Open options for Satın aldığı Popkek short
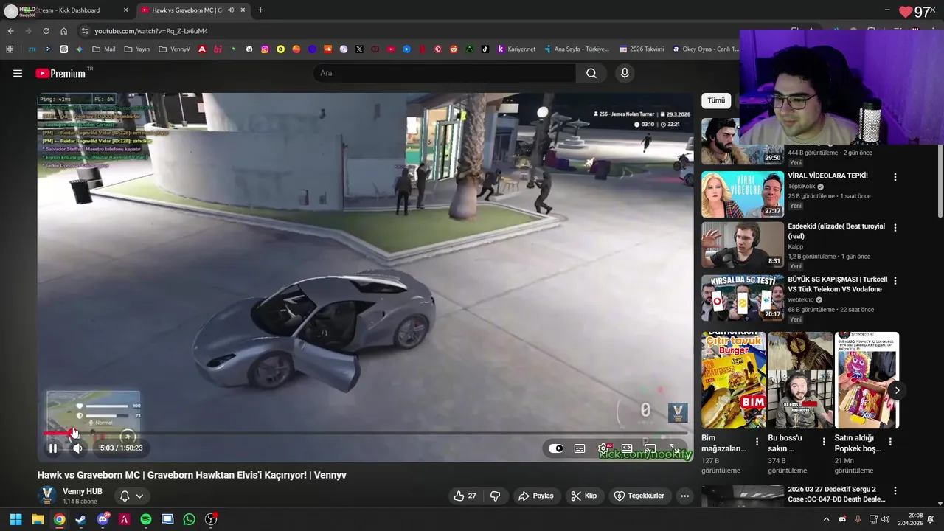This screenshot has height=531, width=944. [x=890, y=442]
